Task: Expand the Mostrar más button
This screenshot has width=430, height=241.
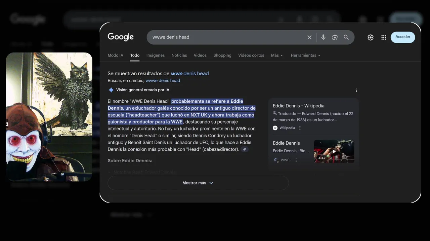Action: [x=198, y=183]
